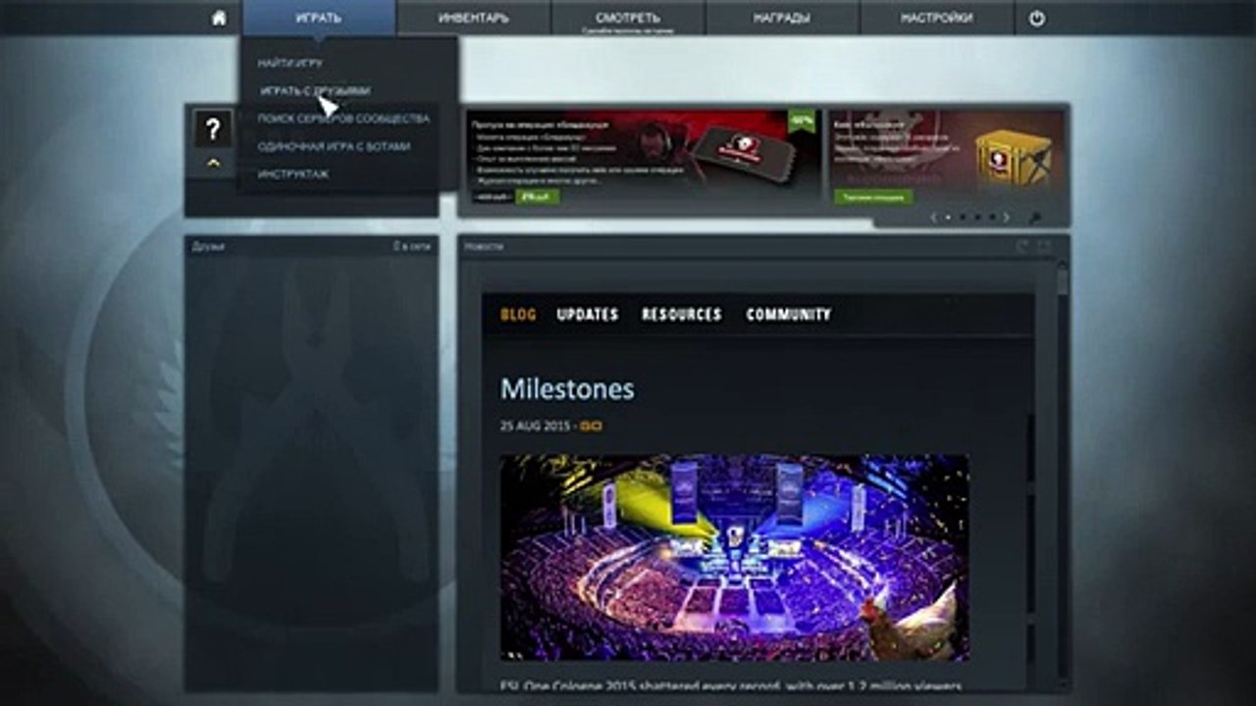Switch to the COMMUNITY tab
This screenshot has width=1256, height=706.
tap(789, 315)
